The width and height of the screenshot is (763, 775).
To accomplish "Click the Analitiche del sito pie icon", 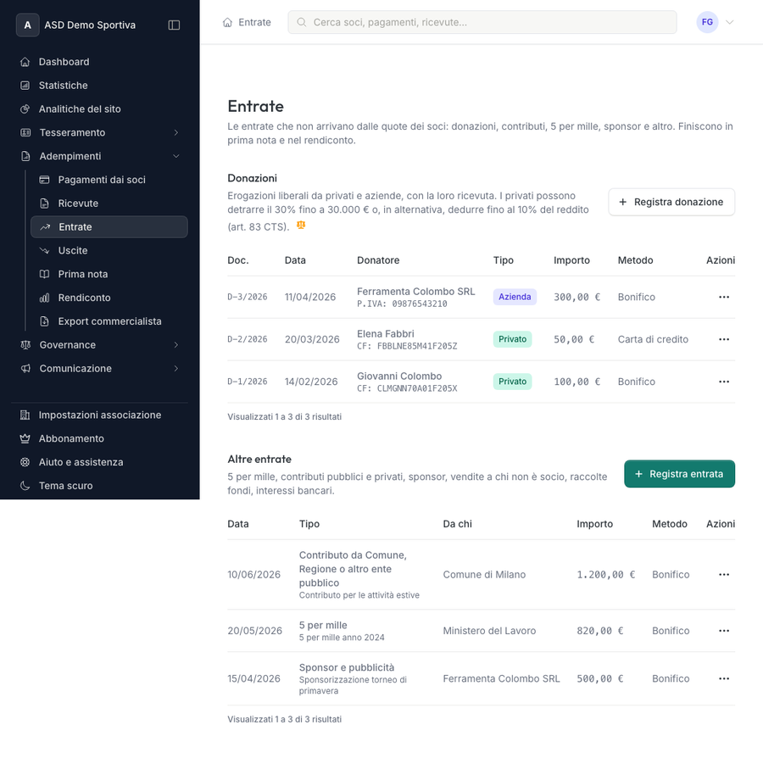I will click(x=25, y=109).
